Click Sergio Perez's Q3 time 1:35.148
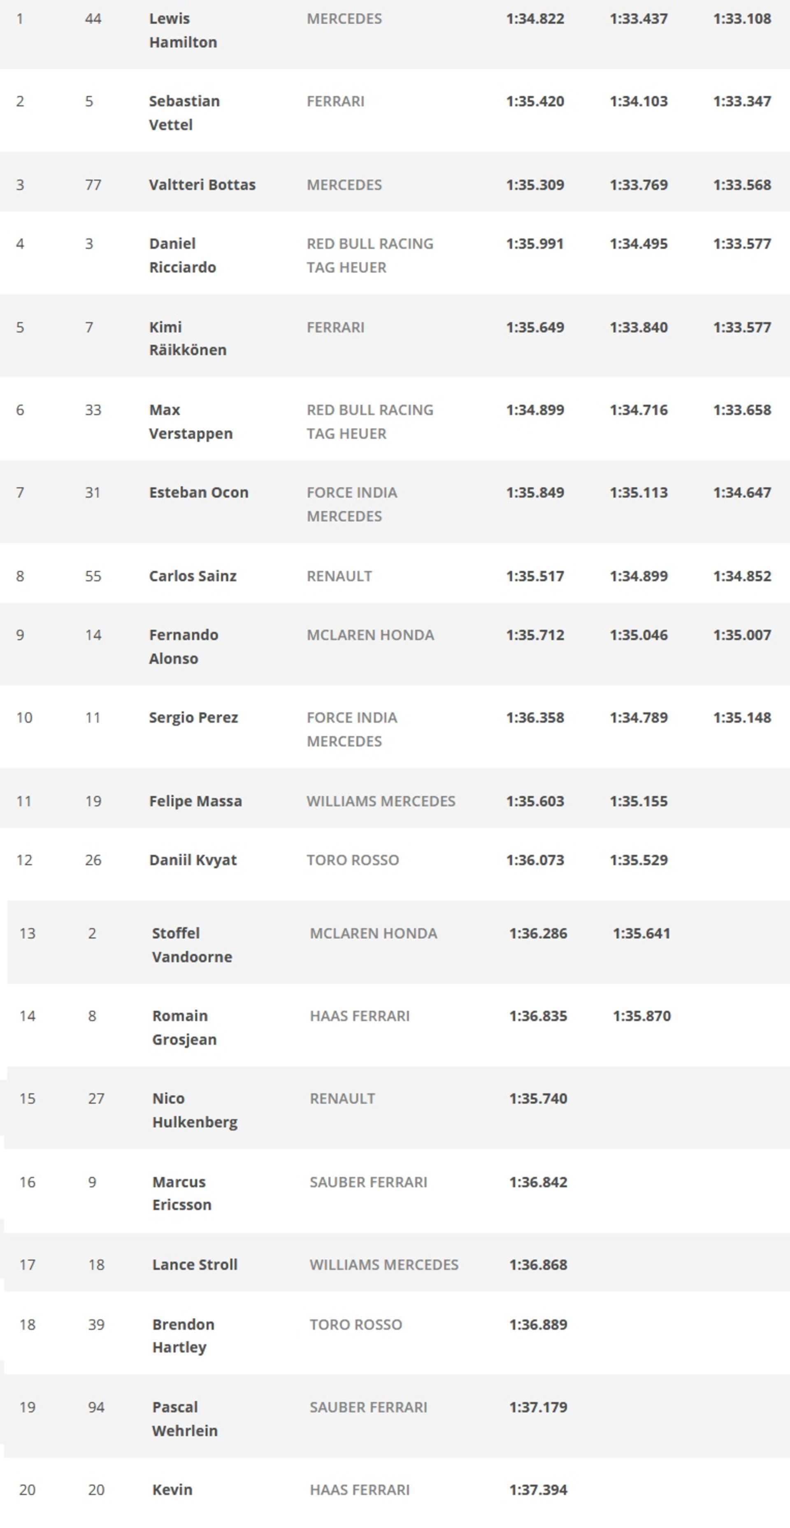Viewport: 790px width, 1528px height. [742, 717]
